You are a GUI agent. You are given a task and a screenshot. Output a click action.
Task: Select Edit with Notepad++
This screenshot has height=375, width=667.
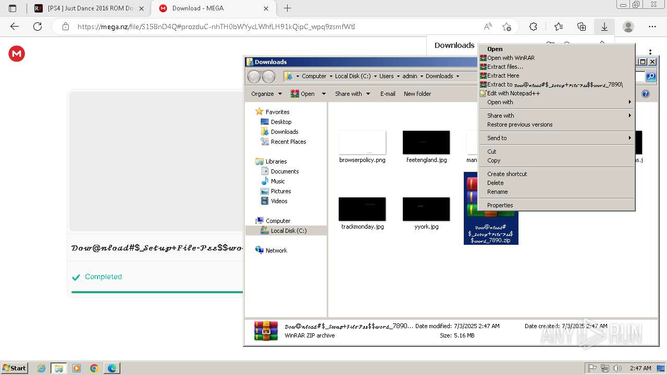(557, 93)
